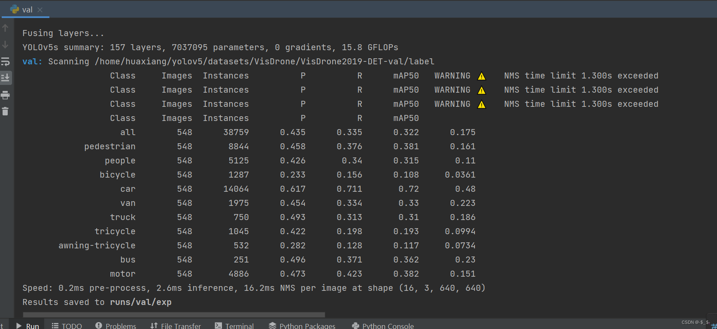Click the car instances value 14064
717x329 pixels.
(x=236, y=189)
